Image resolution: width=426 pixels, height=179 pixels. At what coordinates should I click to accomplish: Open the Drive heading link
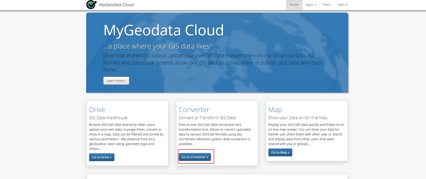click(97, 110)
